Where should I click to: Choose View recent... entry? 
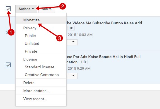click(41, 99)
